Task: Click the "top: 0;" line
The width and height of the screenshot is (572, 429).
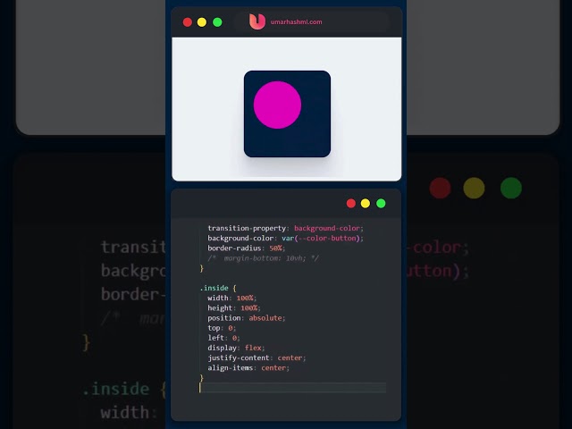Action: [222, 328]
